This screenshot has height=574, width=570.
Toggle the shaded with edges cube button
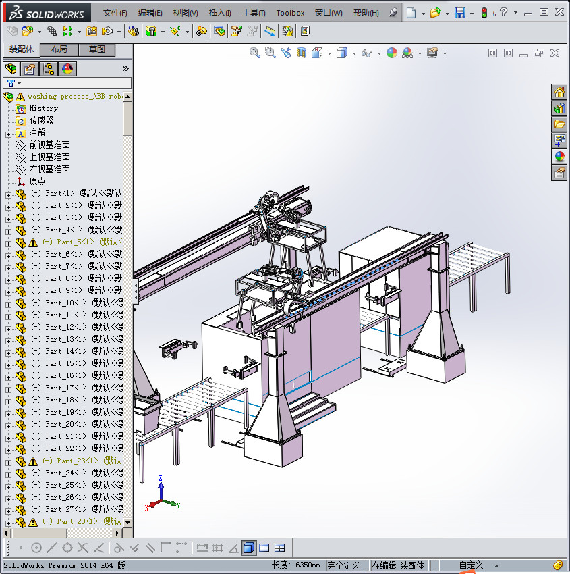(x=249, y=548)
